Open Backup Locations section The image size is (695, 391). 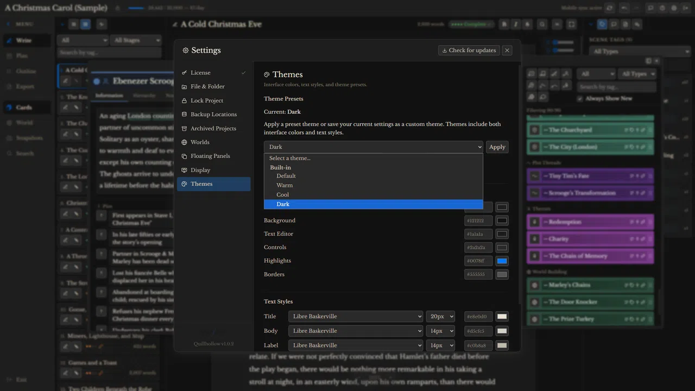(x=213, y=115)
